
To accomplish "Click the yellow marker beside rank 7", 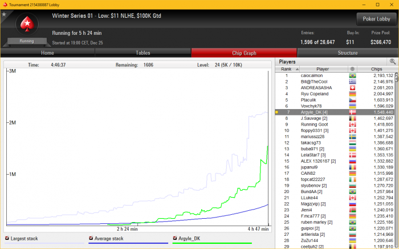I will (x=276, y=112).
